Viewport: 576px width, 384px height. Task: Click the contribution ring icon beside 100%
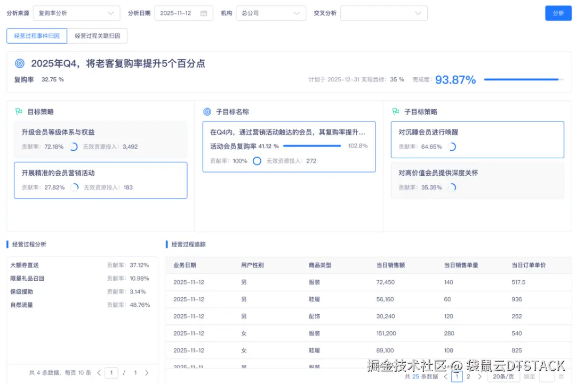(x=257, y=161)
